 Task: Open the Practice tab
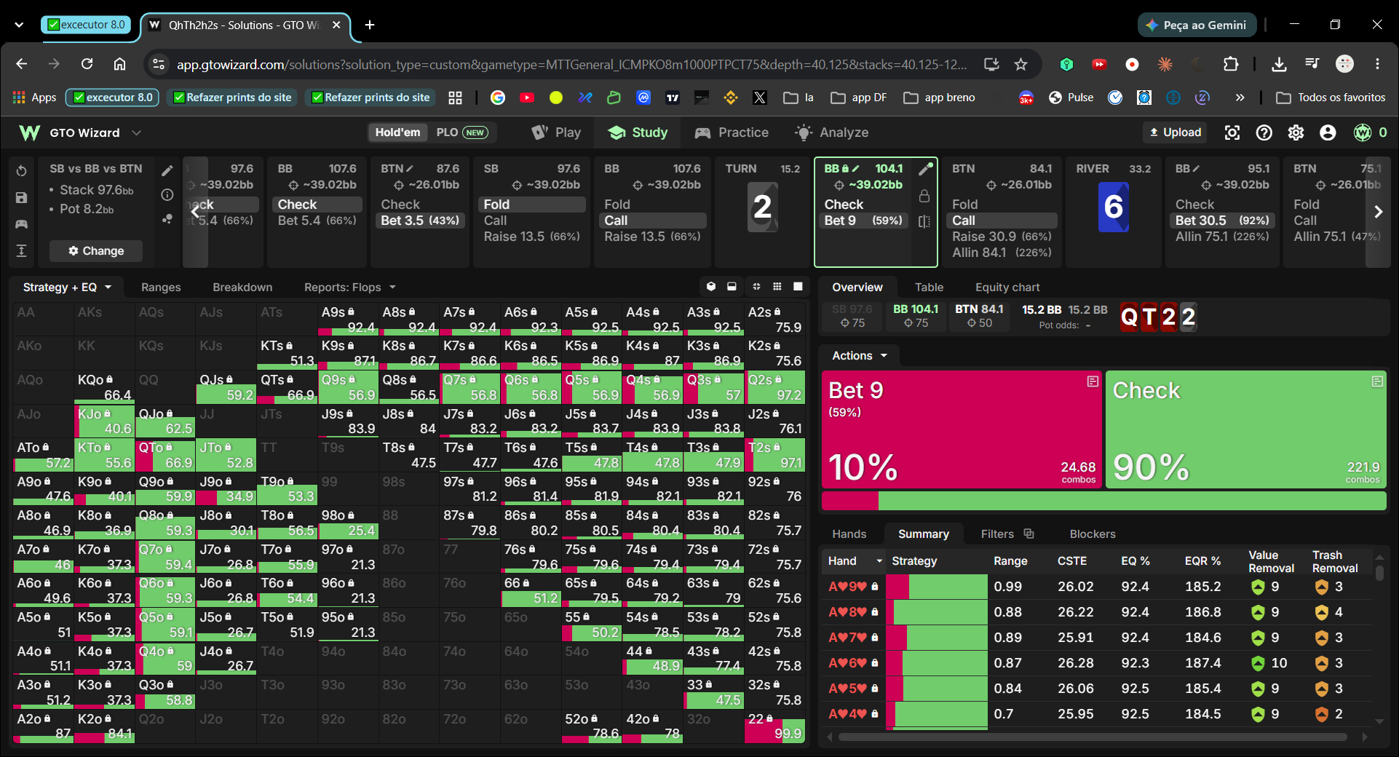tap(732, 132)
